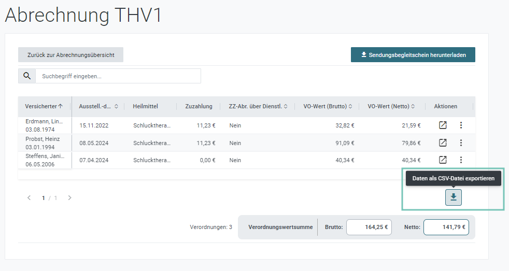509x271 pixels.
Task: Sort by VO-Wert (Netto) column
Action: (391, 106)
